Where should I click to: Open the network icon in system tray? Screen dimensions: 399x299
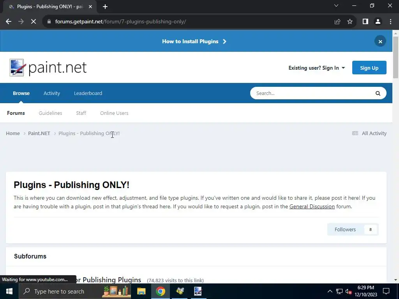point(339,291)
